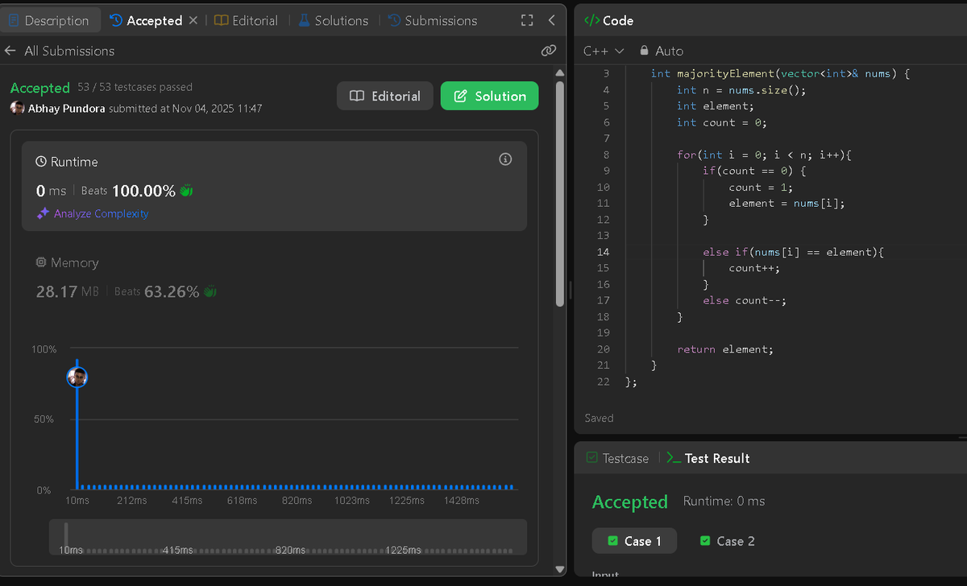
Task: Go back to All Submissions
Action: [x=59, y=51]
